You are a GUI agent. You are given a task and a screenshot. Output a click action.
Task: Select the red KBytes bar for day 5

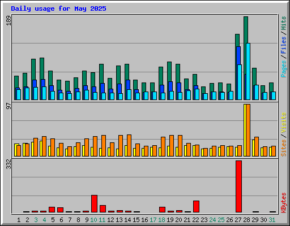click(52, 210)
